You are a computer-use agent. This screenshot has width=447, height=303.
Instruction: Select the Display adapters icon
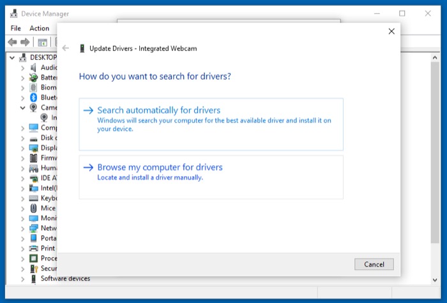point(33,148)
